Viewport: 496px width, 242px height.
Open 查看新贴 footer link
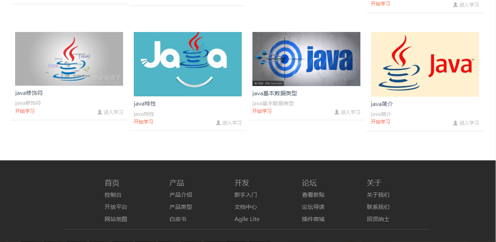(314, 195)
